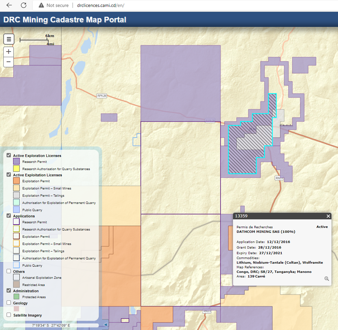The image size is (338, 330).
Task: Open the map menu hamburger button
Action: point(9,39)
